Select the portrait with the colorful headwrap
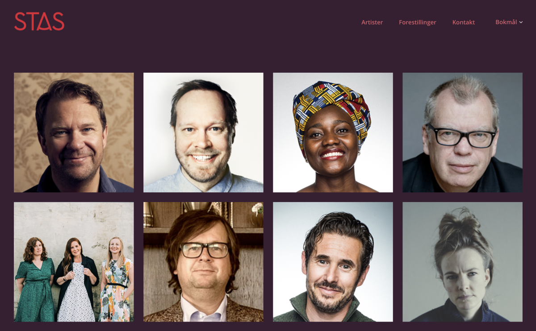This screenshot has height=331, width=536. [333, 132]
